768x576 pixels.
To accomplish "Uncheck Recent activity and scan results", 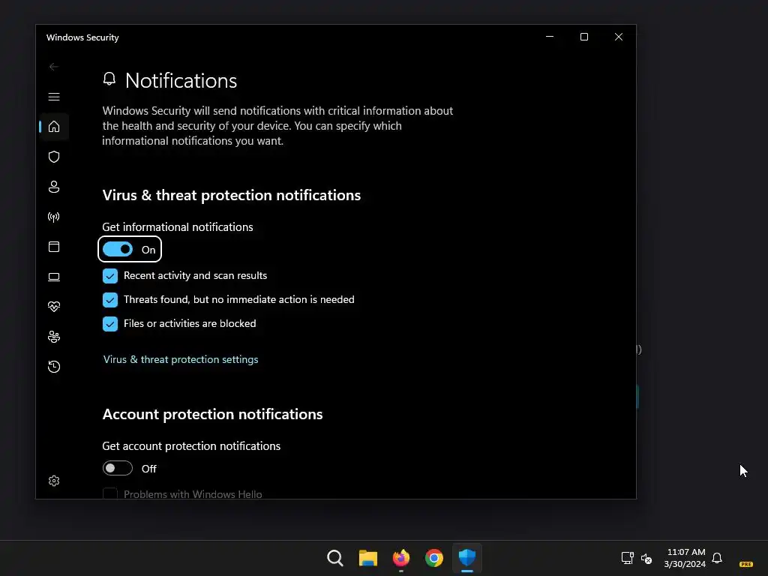I will (x=110, y=276).
